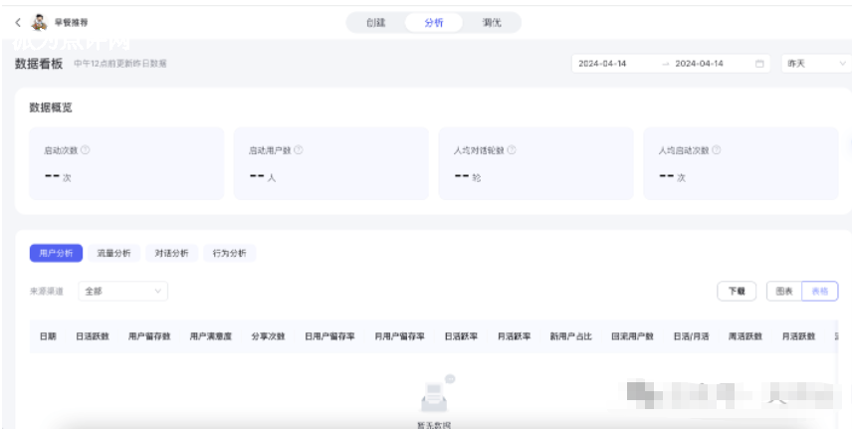
Task: Click the 日活跃率 column header
Action: [x=461, y=336]
